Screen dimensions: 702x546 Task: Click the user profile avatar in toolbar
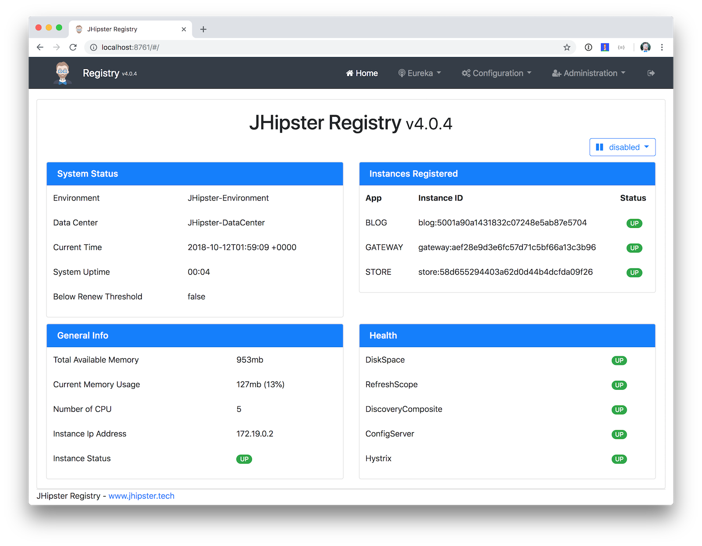pyautogui.click(x=645, y=47)
